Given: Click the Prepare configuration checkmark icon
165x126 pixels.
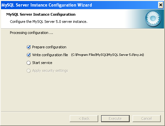Looking at the screenshot, I should [28, 47].
